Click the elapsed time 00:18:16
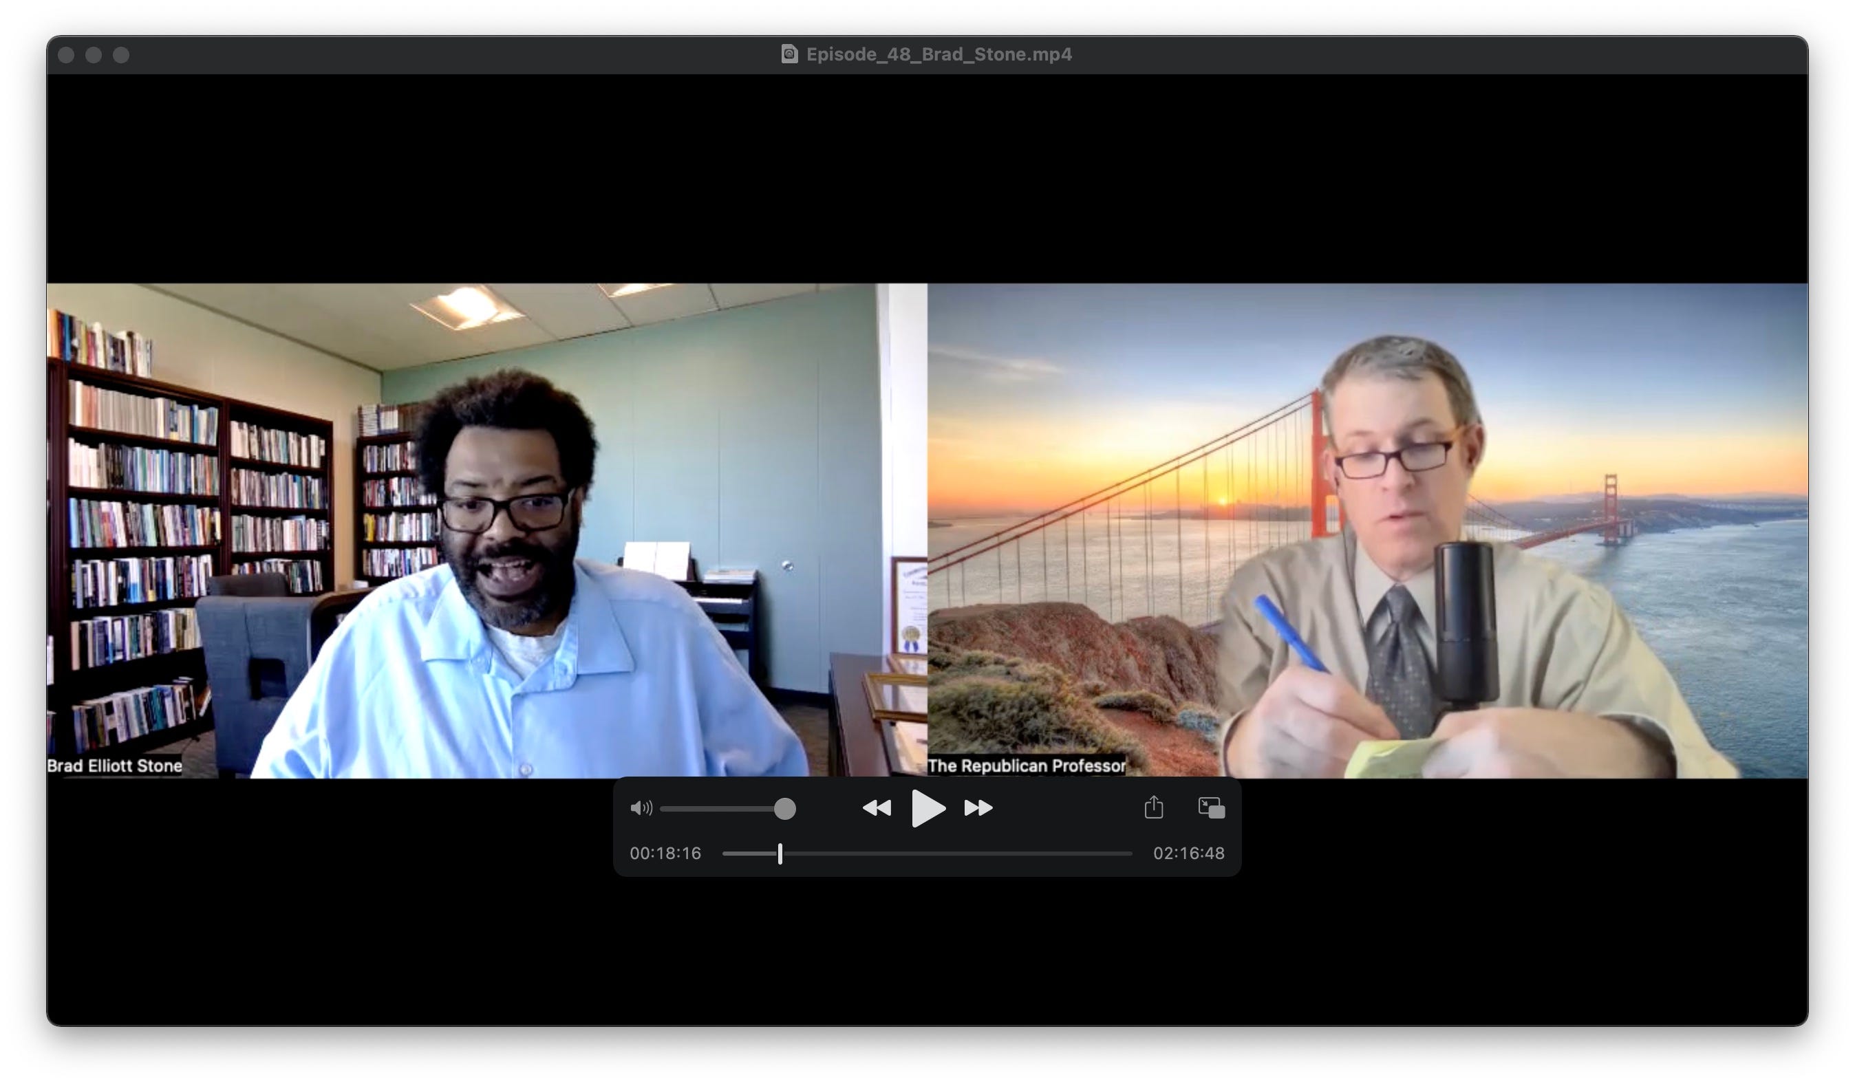 pyautogui.click(x=665, y=854)
